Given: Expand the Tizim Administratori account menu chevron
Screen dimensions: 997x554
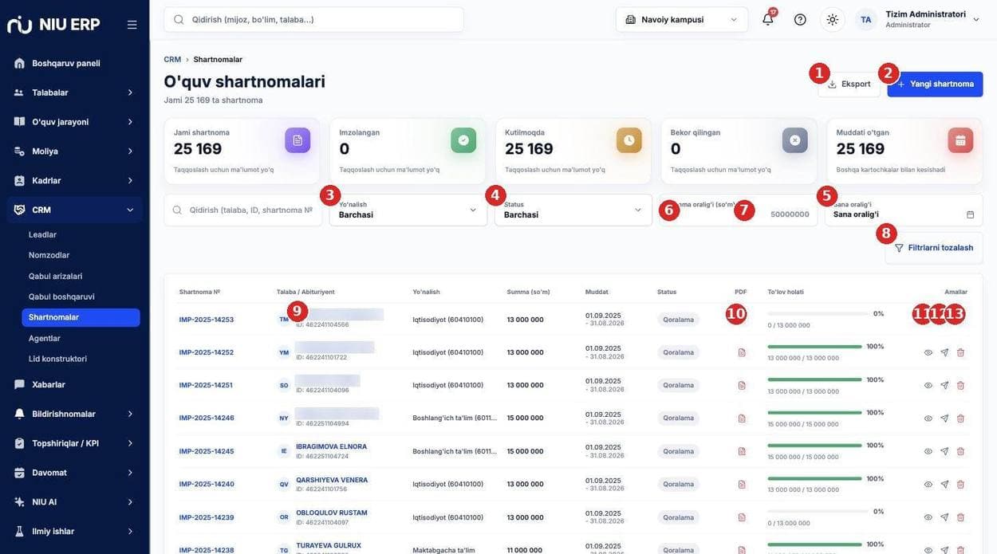Looking at the screenshot, I should point(976,20).
